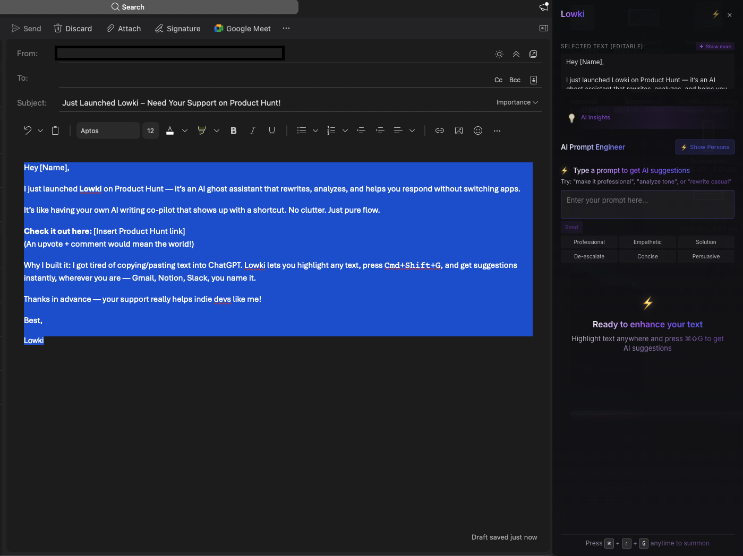Image resolution: width=743 pixels, height=556 pixels.
Task: Insert a hyperlink
Action: pyautogui.click(x=440, y=131)
